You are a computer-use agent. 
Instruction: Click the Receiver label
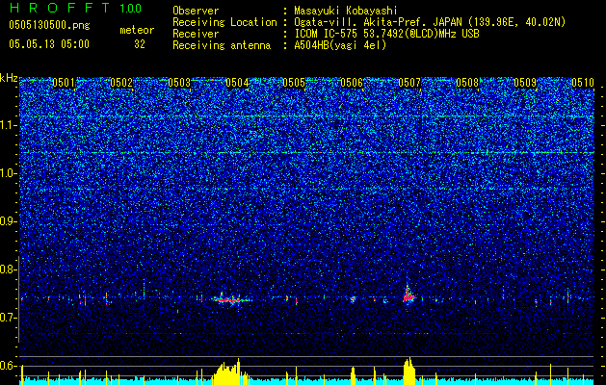pos(196,34)
